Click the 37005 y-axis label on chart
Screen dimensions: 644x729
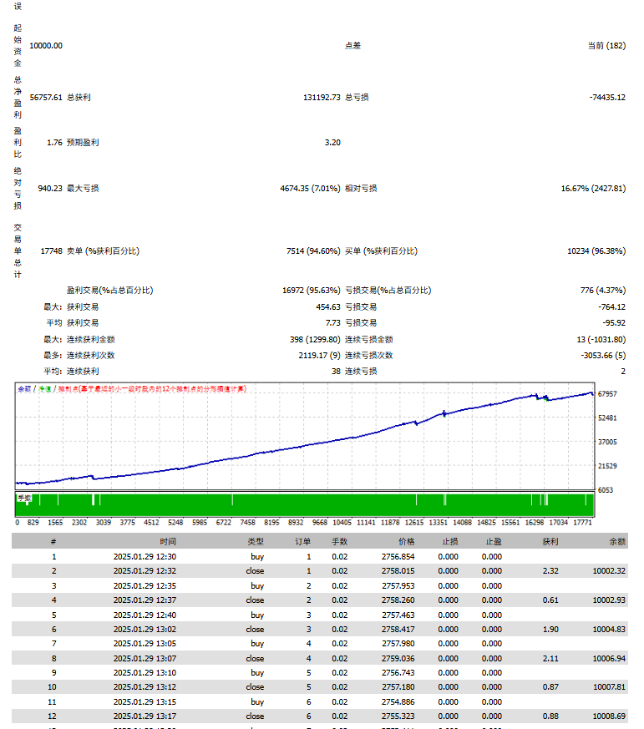tap(607, 442)
